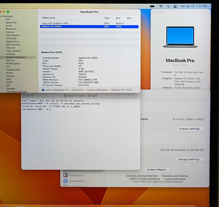Collapse the Hardware section in System Information sidebar
Viewport: 219px width, 207px height.
click(x=1, y=16)
